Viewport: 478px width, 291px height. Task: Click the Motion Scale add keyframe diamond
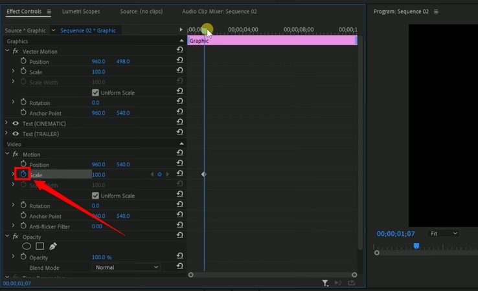[160, 175]
